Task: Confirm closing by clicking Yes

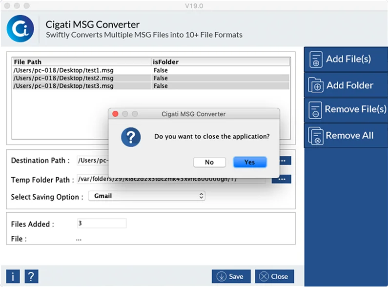Action: coord(250,162)
